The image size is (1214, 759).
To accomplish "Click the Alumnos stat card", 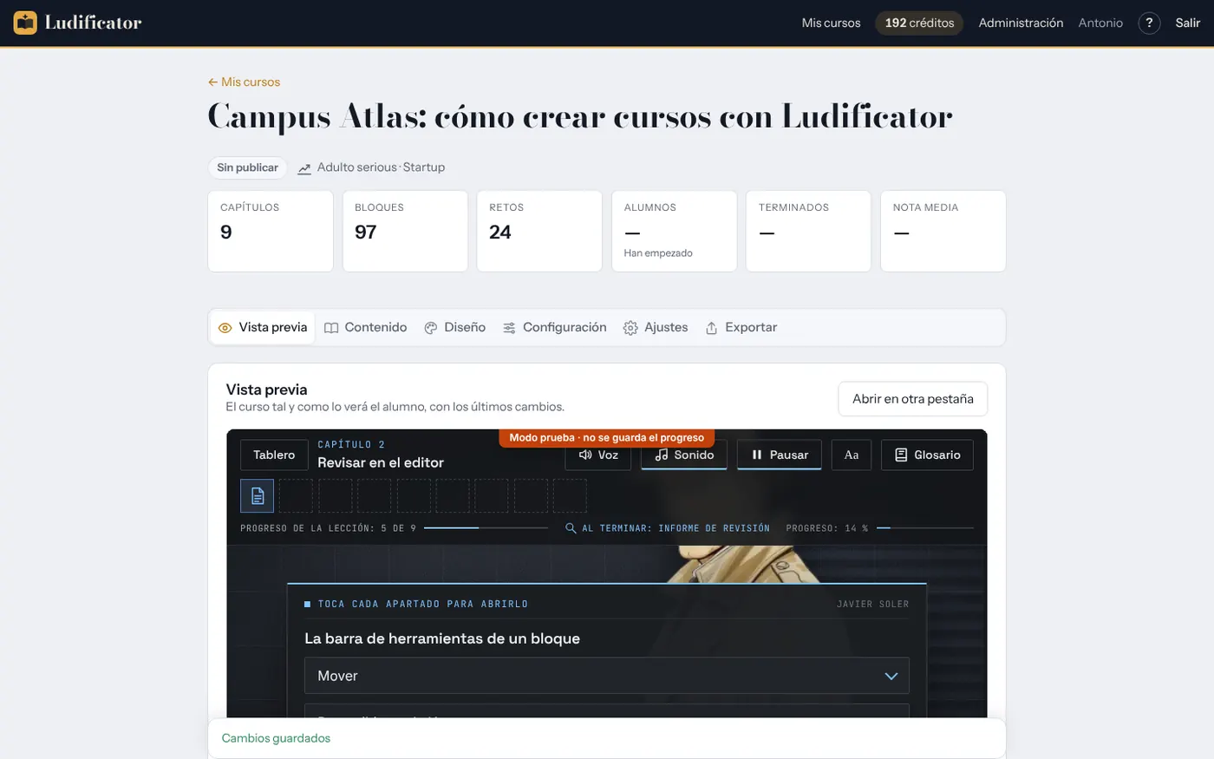I will tap(674, 232).
